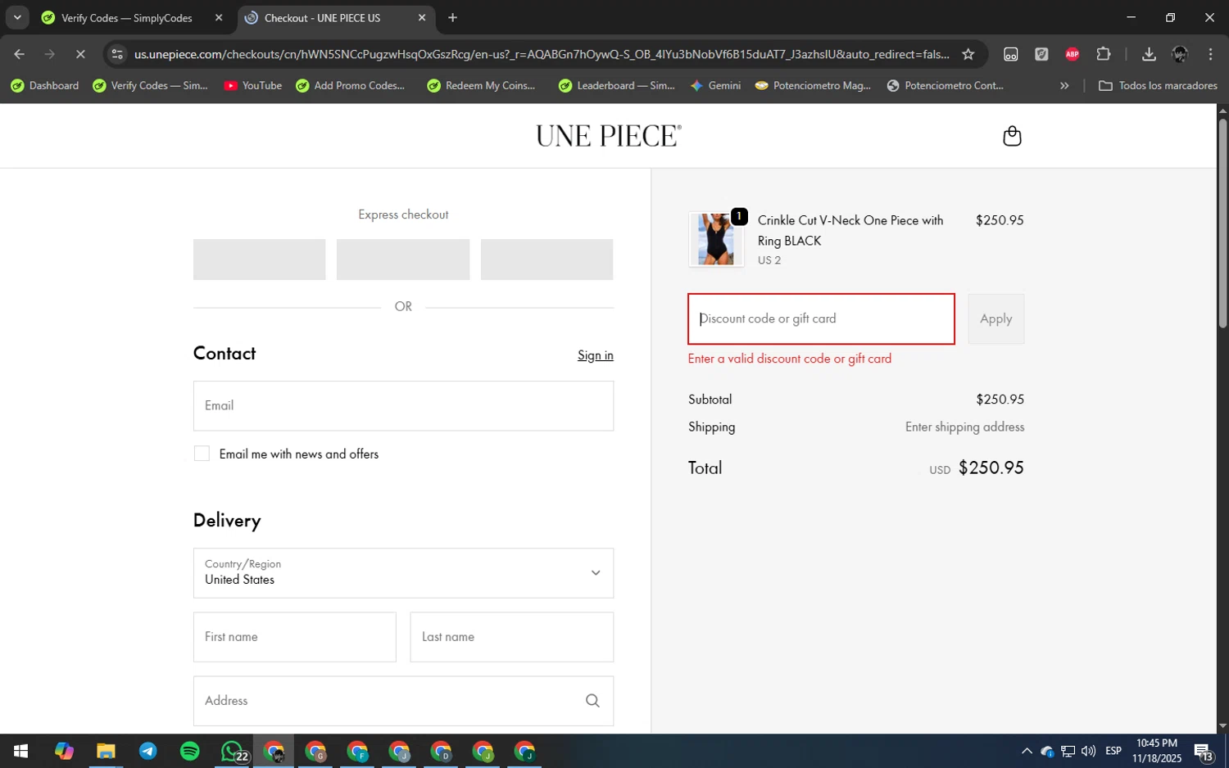
Task: Open the Chrome three-dot menu
Action: click(x=1210, y=54)
